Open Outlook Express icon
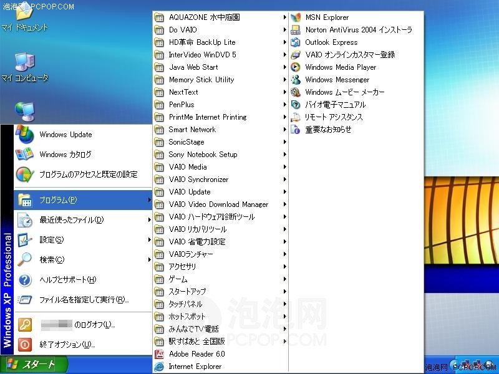Image resolution: width=499 pixels, height=374 pixels. pyautogui.click(x=296, y=42)
